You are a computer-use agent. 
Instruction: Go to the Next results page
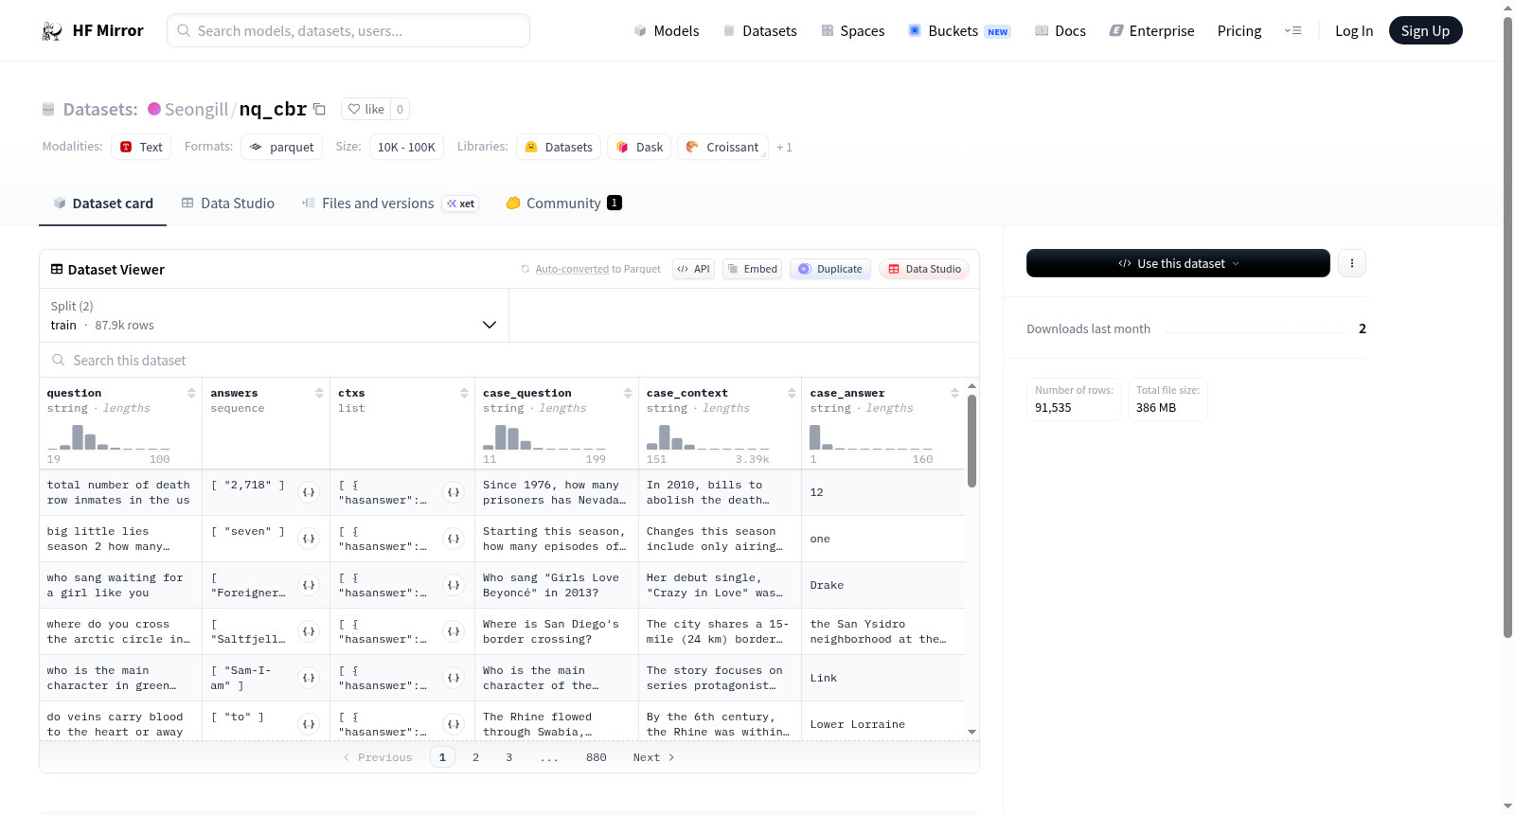653,757
